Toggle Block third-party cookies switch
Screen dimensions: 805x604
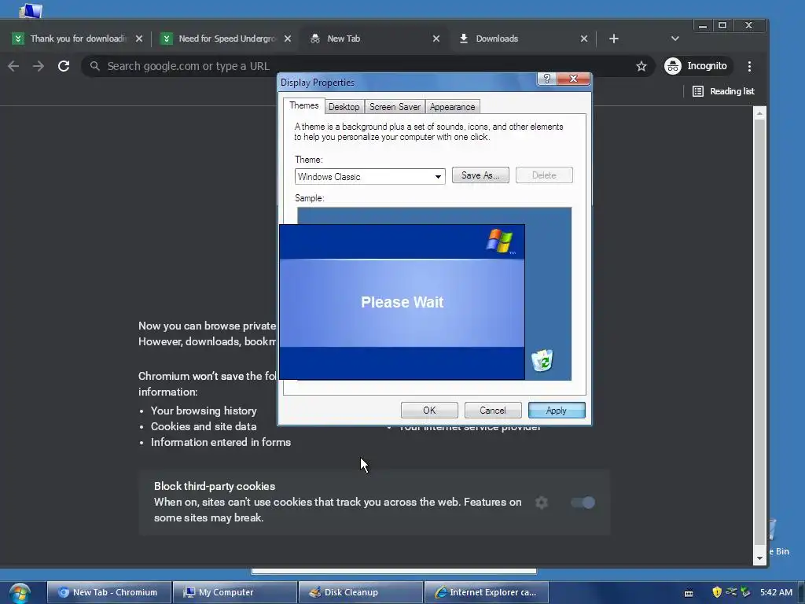(583, 503)
